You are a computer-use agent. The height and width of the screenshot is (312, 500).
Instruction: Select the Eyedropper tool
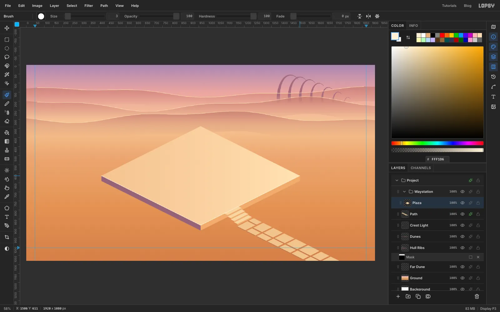7,197
